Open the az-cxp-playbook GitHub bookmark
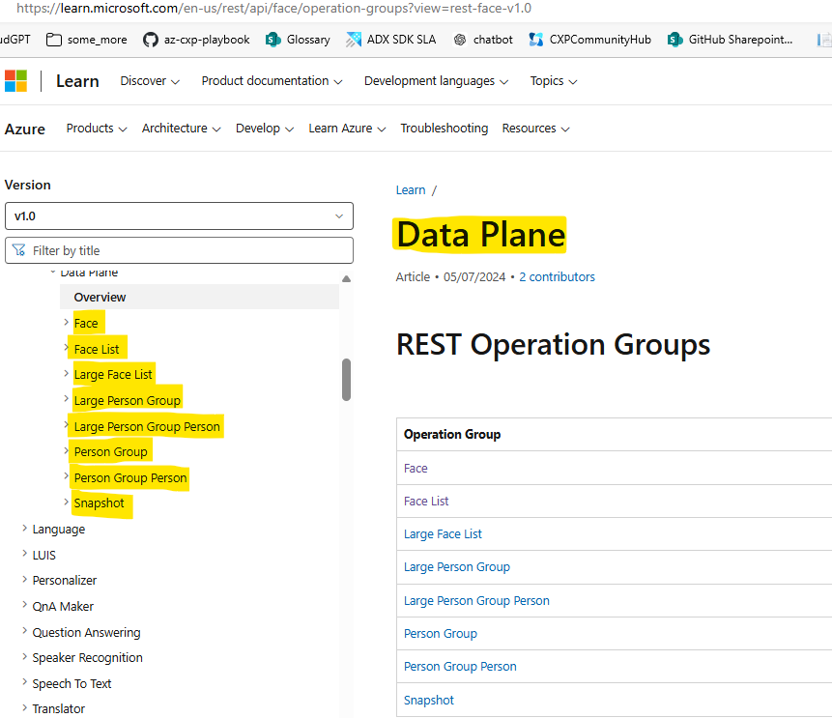Viewport: 832px width, 718px height. pyautogui.click(x=196, y=40)
